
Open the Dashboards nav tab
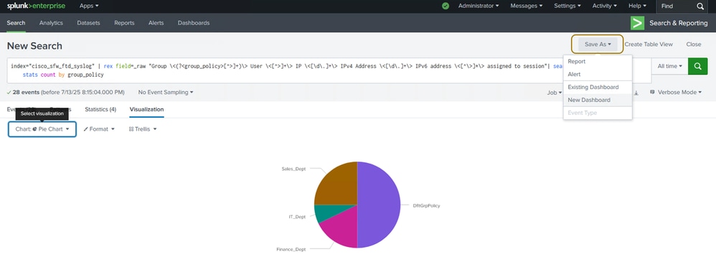coord(194,23)
